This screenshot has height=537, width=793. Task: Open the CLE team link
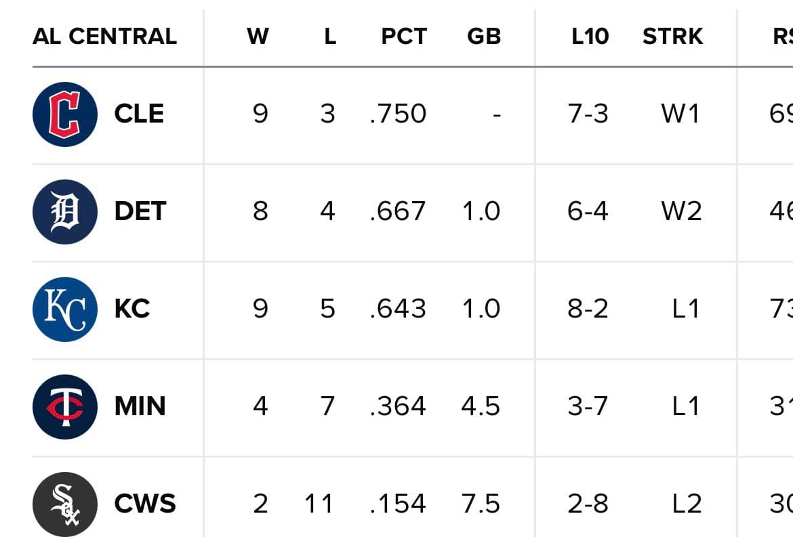point(139,114)
